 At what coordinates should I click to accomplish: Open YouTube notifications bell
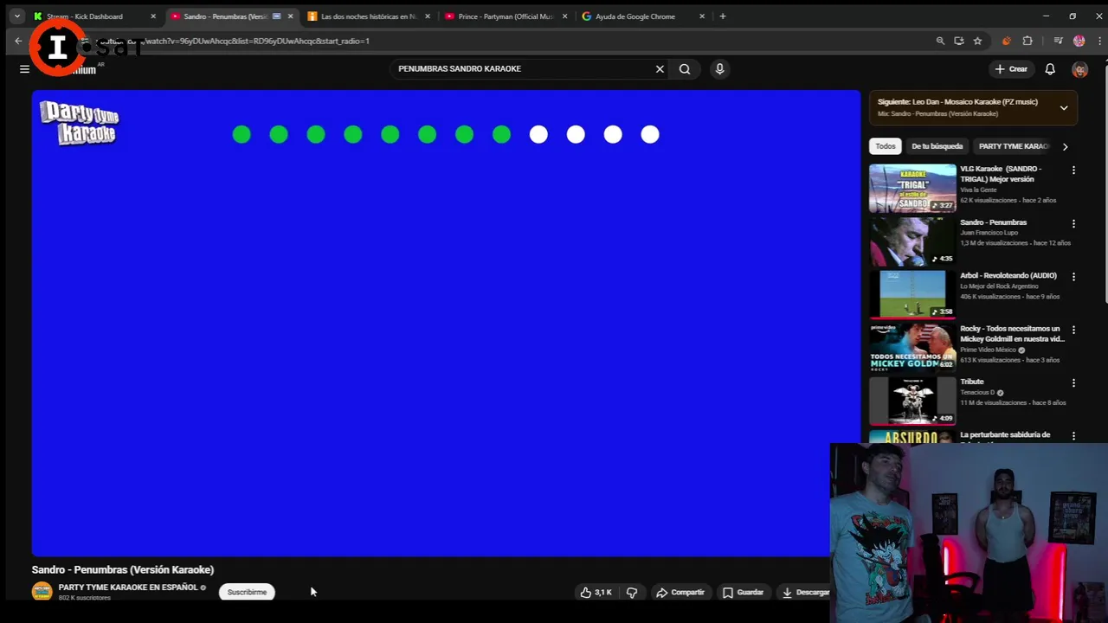tap(1050, 69)
